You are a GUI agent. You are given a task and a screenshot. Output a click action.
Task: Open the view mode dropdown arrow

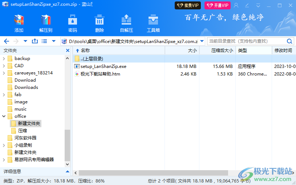(54, 41)
